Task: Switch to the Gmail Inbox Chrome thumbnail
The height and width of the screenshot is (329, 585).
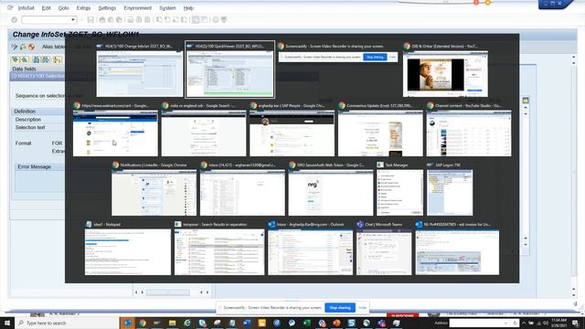Action: (242, 189)
